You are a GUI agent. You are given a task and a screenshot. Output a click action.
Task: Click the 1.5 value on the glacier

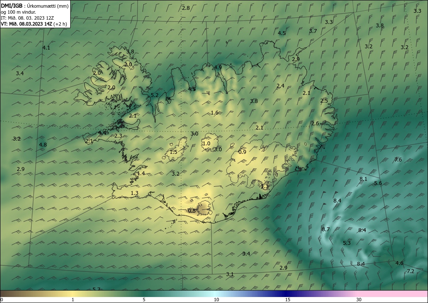pos(174,152)
